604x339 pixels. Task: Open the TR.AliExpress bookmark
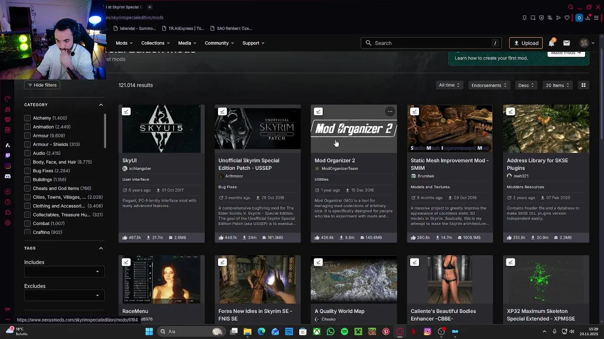tap(183, 28)
